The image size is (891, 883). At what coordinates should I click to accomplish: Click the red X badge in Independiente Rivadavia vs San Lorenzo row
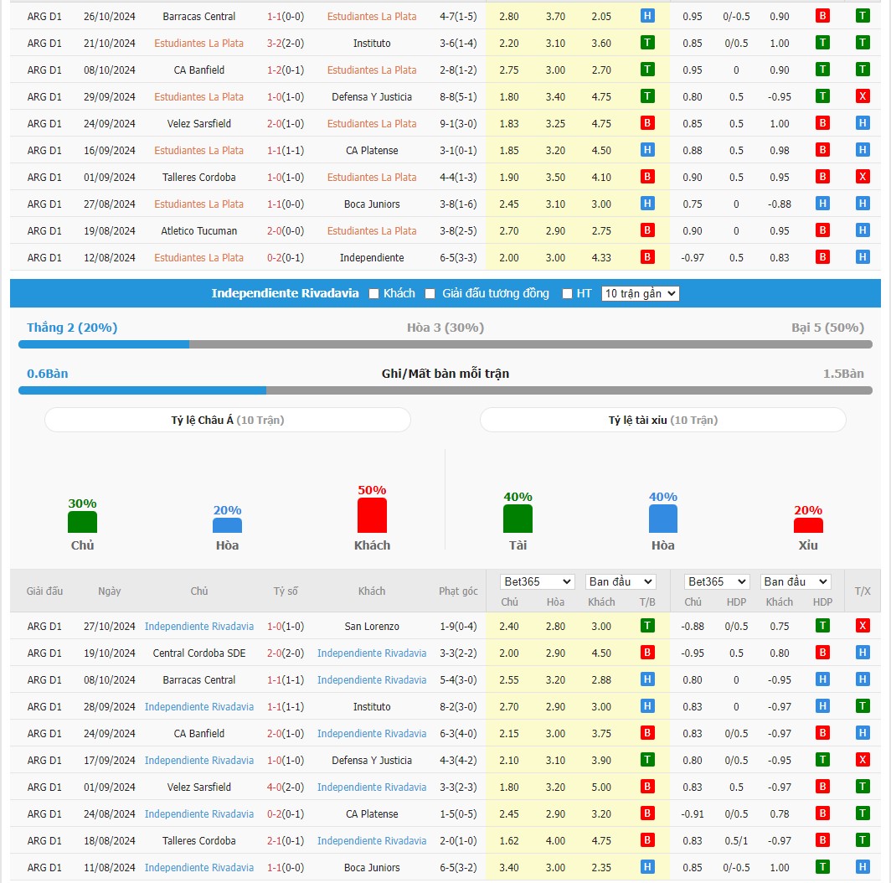pos(863,626)
